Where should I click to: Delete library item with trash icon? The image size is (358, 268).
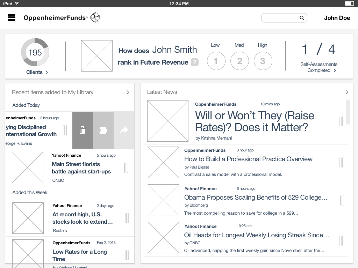83,130
